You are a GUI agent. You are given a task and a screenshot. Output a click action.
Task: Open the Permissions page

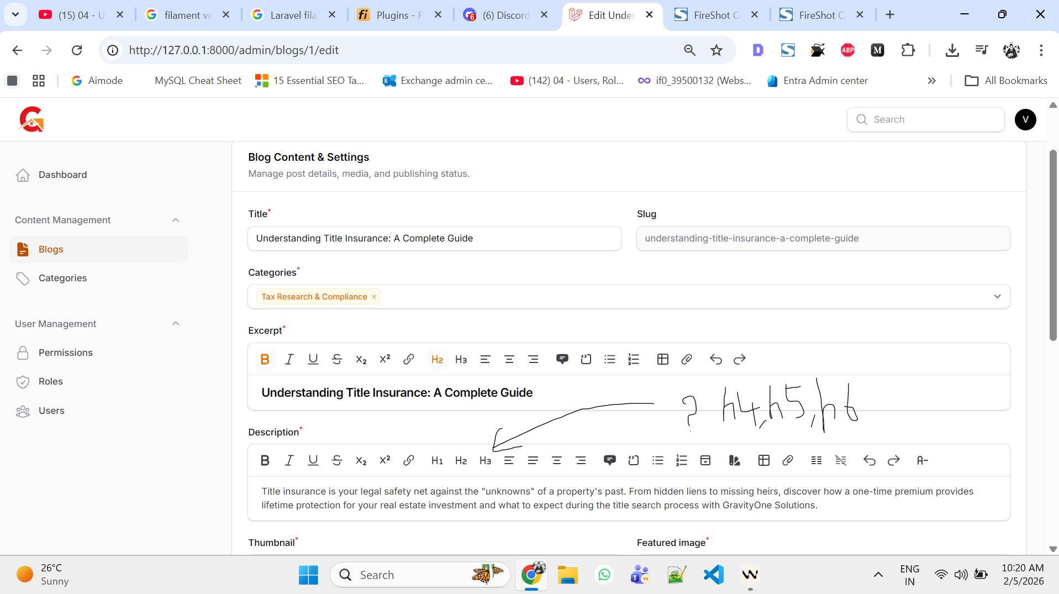[99, 353]
